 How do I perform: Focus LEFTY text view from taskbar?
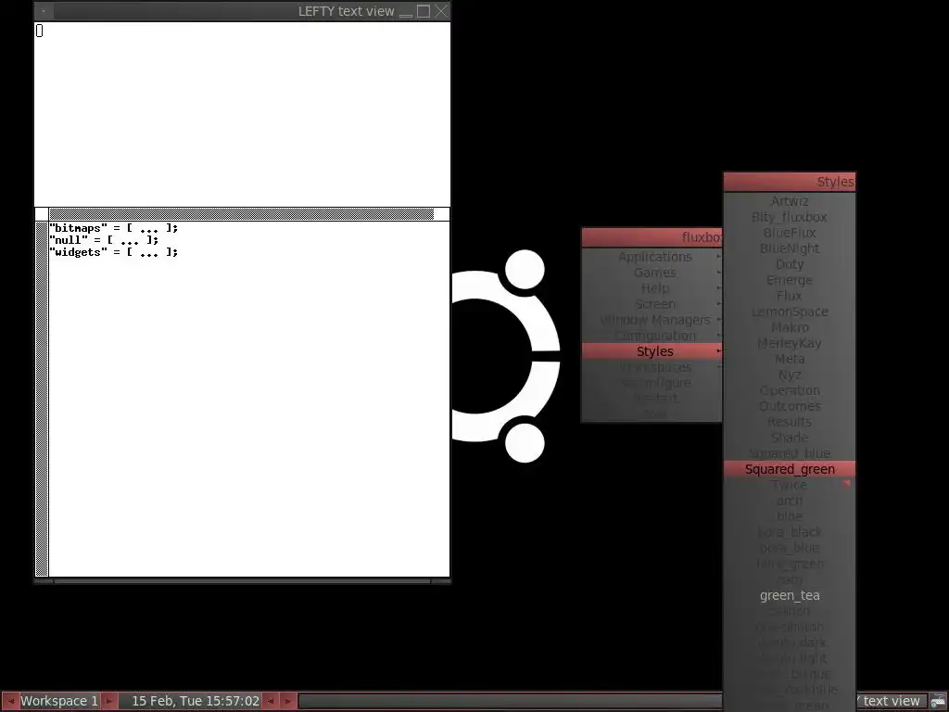pos(891,701)
